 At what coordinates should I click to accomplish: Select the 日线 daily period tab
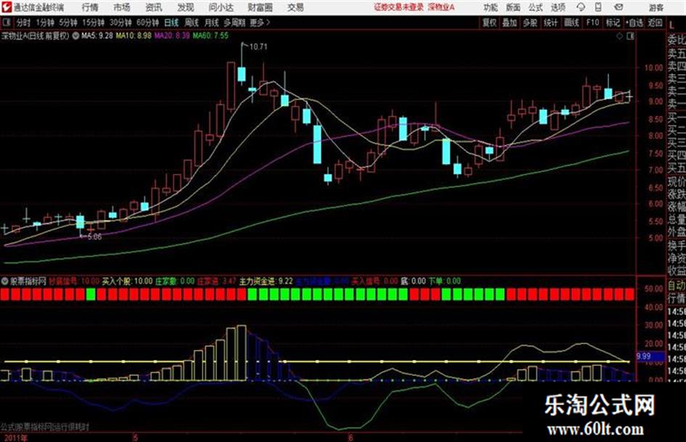[171, 22]
